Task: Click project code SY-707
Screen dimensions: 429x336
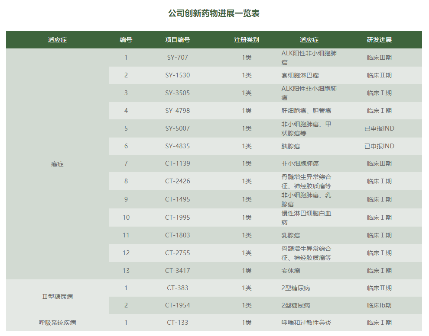Action: (177, 58)
